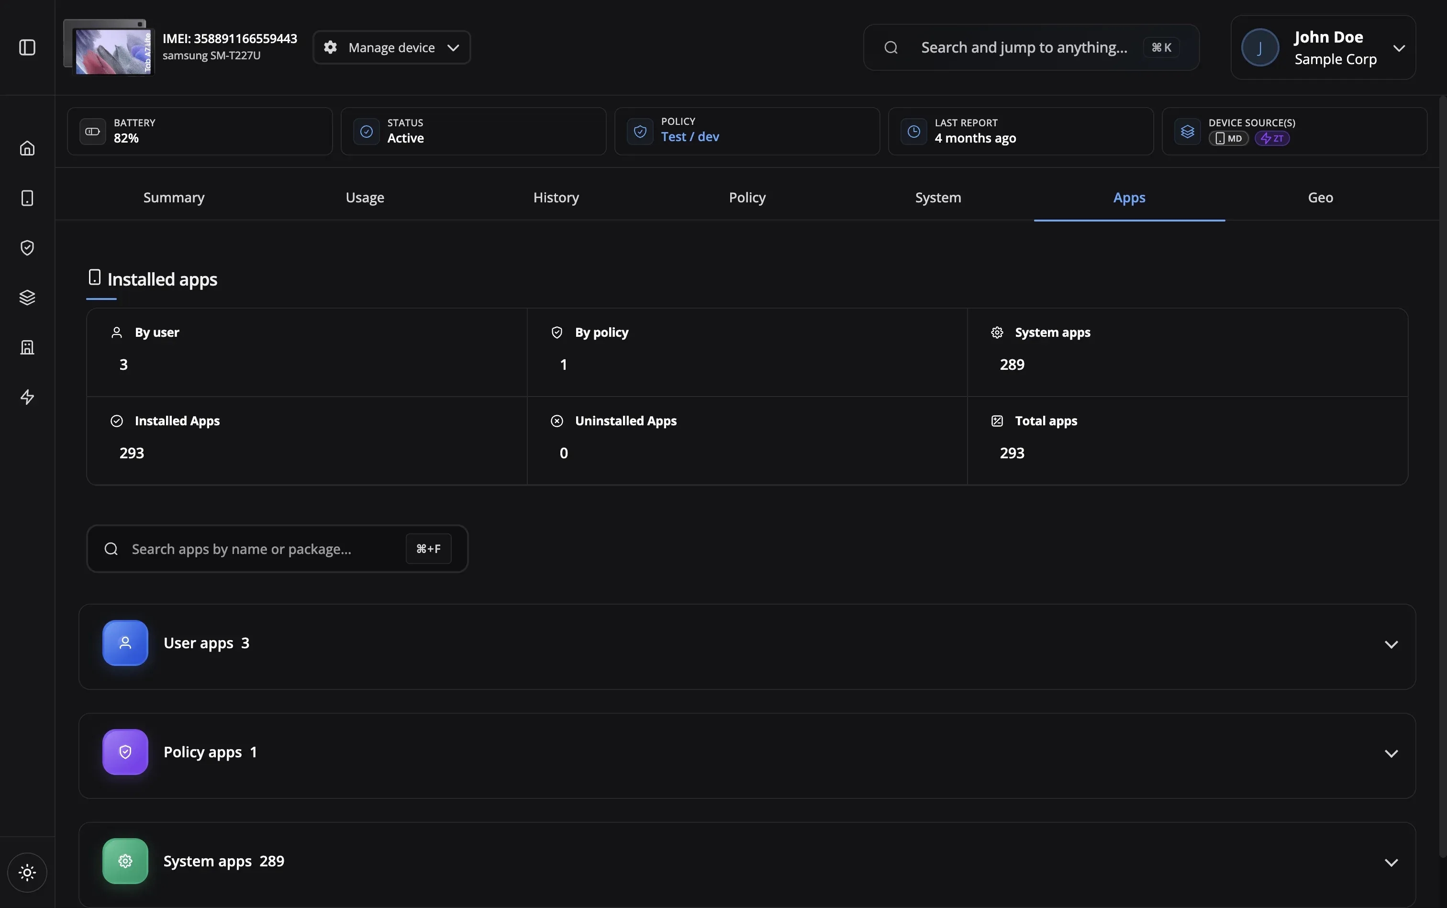Image resolution: width=1447 pixels, height=908 pixels.
Task: Select the Zero Trust lightning icon in sidebar
Action: click(x=26, y=397)
